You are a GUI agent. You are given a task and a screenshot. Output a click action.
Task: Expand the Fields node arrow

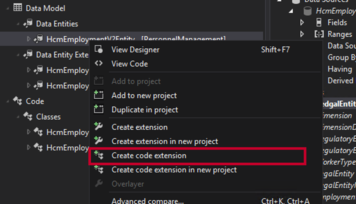click(302, 22)
